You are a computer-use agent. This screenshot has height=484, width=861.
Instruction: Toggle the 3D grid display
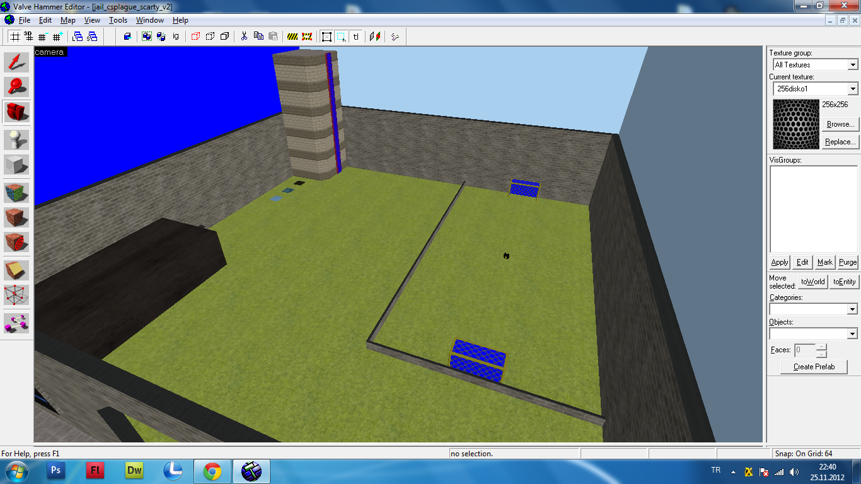point(28,37)
